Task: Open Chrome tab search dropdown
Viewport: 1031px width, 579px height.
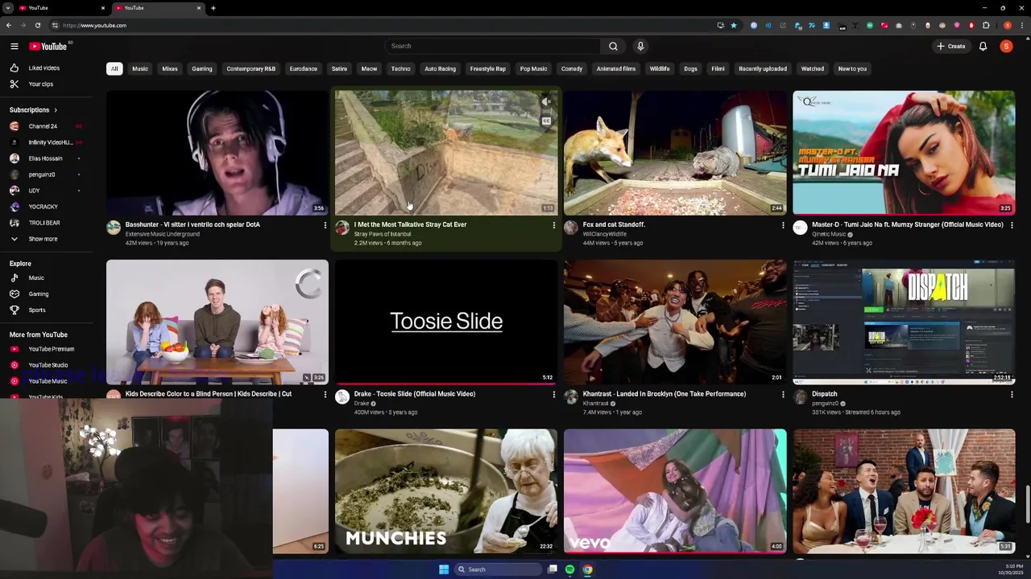Action: point(8,8)
